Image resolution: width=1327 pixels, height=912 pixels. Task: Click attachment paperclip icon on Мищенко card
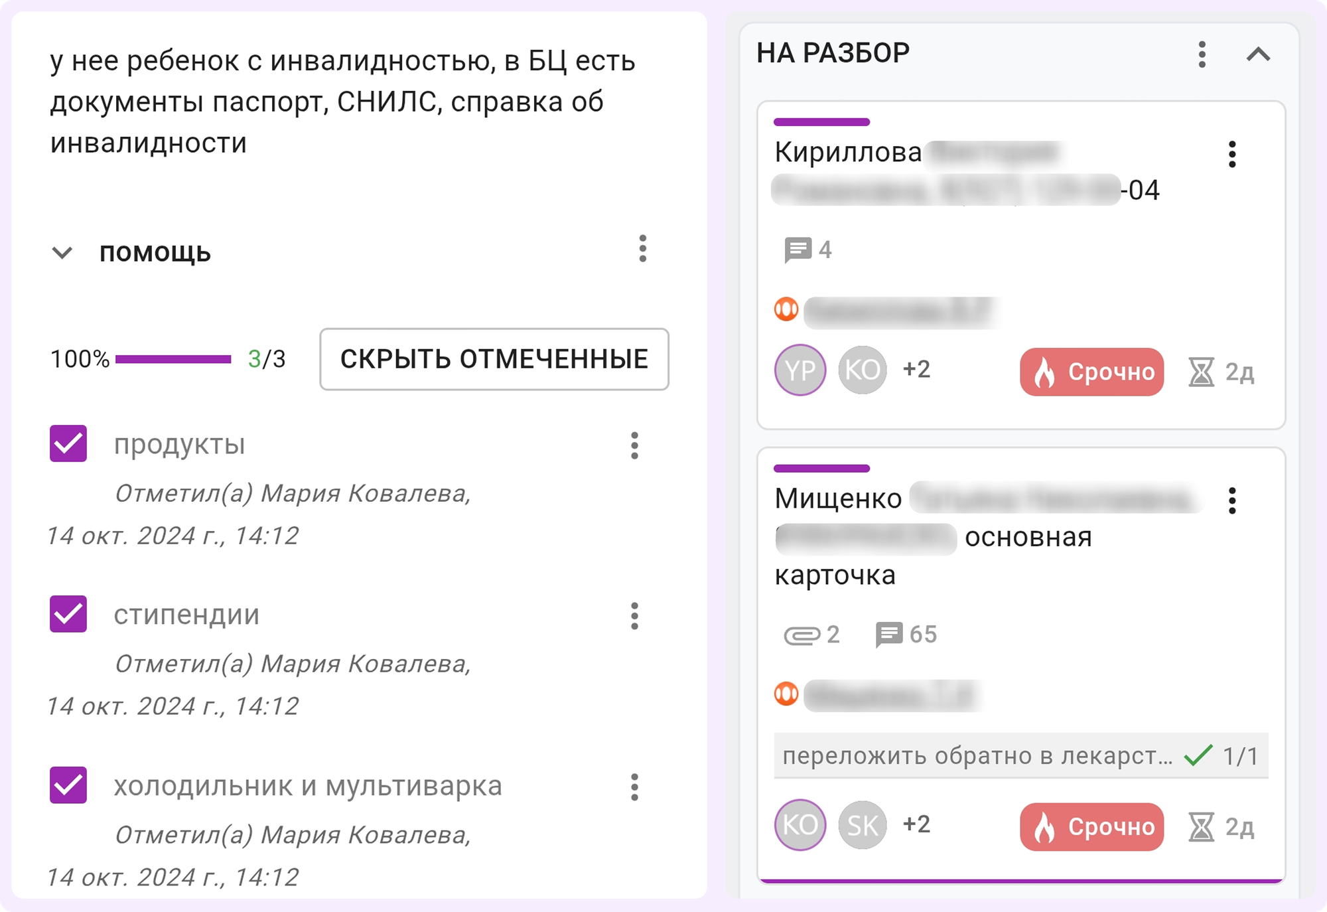(802, 635)
